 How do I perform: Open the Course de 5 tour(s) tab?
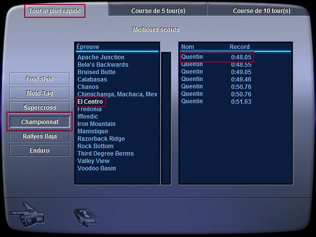click(158, 10)
